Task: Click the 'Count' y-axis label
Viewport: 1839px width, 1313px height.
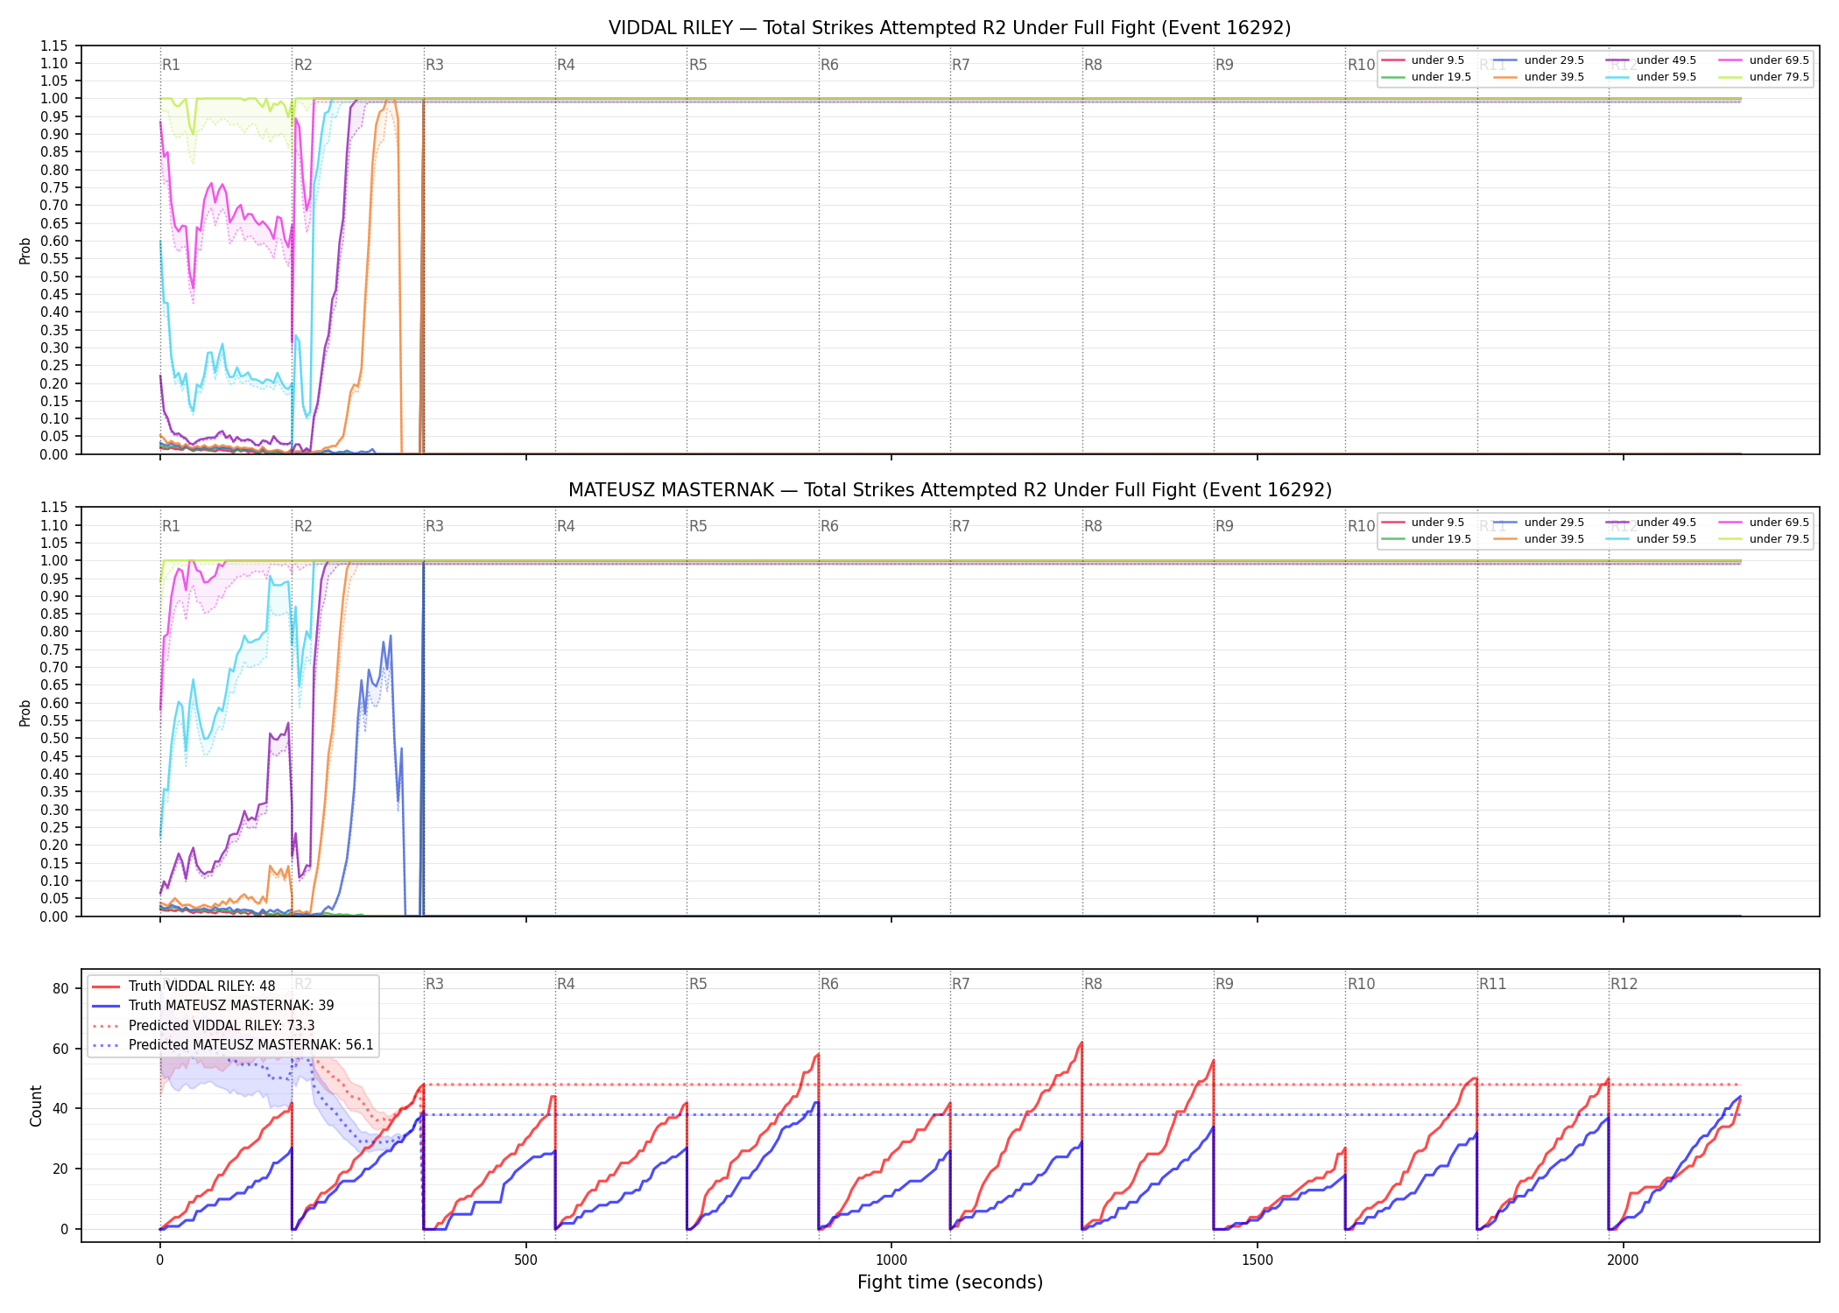Action: (36, 1106)
